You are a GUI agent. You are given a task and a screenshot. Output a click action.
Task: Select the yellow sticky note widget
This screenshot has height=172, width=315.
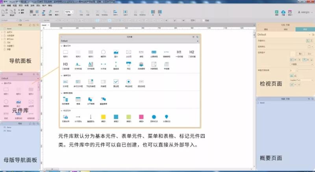coord(103,117)
